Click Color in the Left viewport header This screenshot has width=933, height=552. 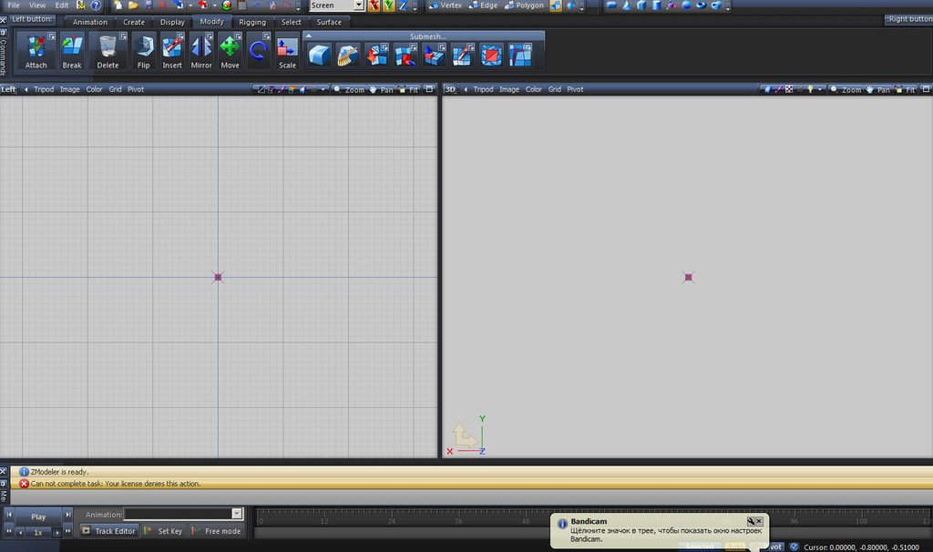pyautogui.click(x=95, y=88)
